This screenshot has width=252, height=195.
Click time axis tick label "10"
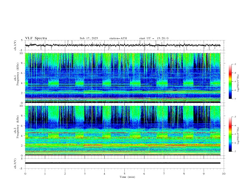(224, 174)
